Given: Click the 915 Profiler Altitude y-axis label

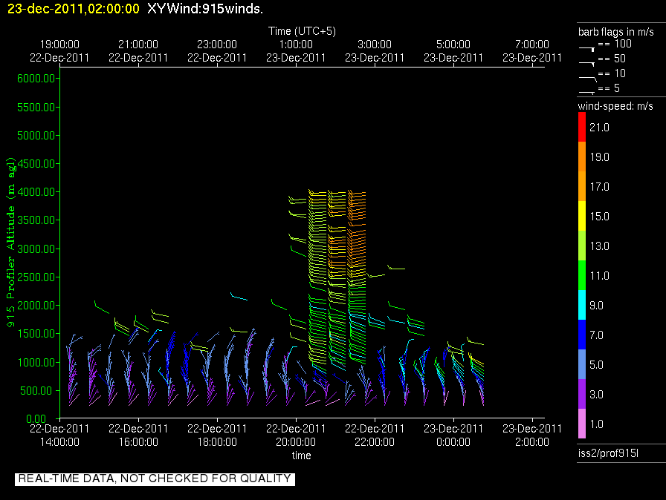Looking at the screenshot, I should tap(11, 242).
